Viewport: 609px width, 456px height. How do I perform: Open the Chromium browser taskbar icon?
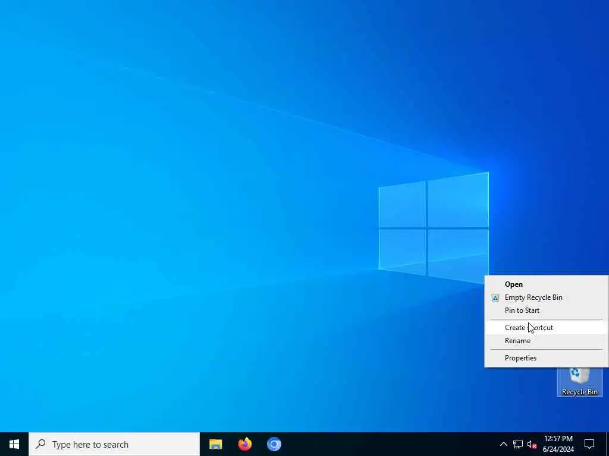point(274,444)
